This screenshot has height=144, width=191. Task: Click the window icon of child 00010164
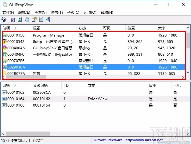point(4,99)
